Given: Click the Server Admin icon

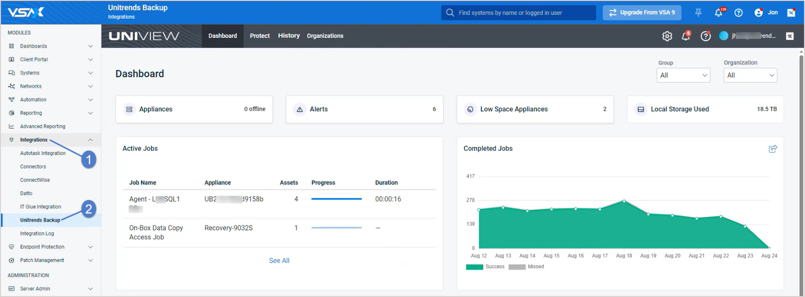Looking at the screenshot, I should [12, 289].
